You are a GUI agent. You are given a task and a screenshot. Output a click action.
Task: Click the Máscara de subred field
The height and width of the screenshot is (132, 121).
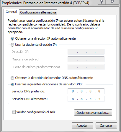[x=86, y=59]
